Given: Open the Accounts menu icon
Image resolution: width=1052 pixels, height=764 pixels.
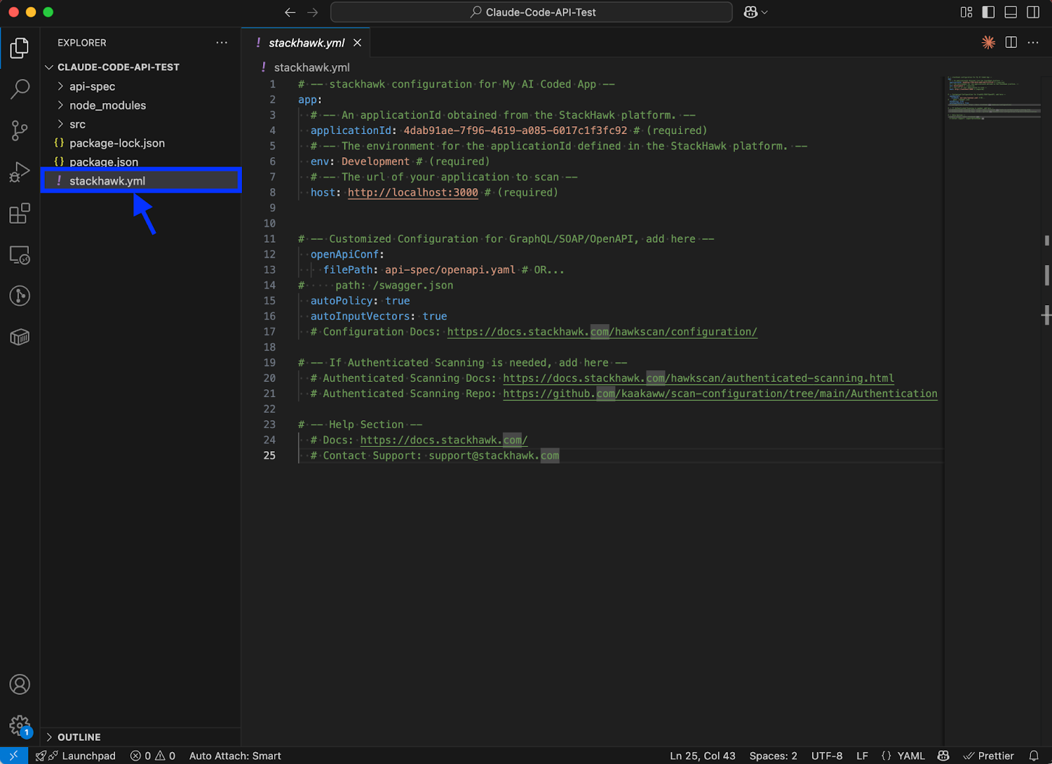Looking at the screenshot, I should [20, 684].
